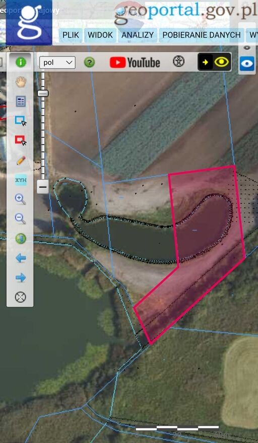The width and height of the screenshot is (258, 443).
Task: Activate the hand pan tool
Action: pos(21,82)
